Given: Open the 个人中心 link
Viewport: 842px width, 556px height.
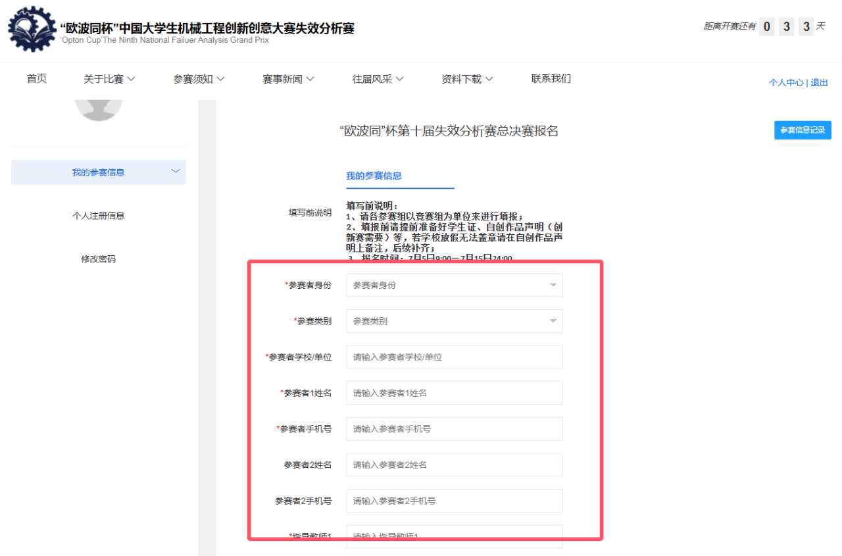Looking at the screenshot, I should pos(785,83).
